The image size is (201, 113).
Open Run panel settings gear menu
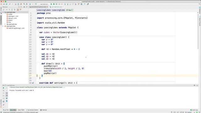tap(194, 85)
